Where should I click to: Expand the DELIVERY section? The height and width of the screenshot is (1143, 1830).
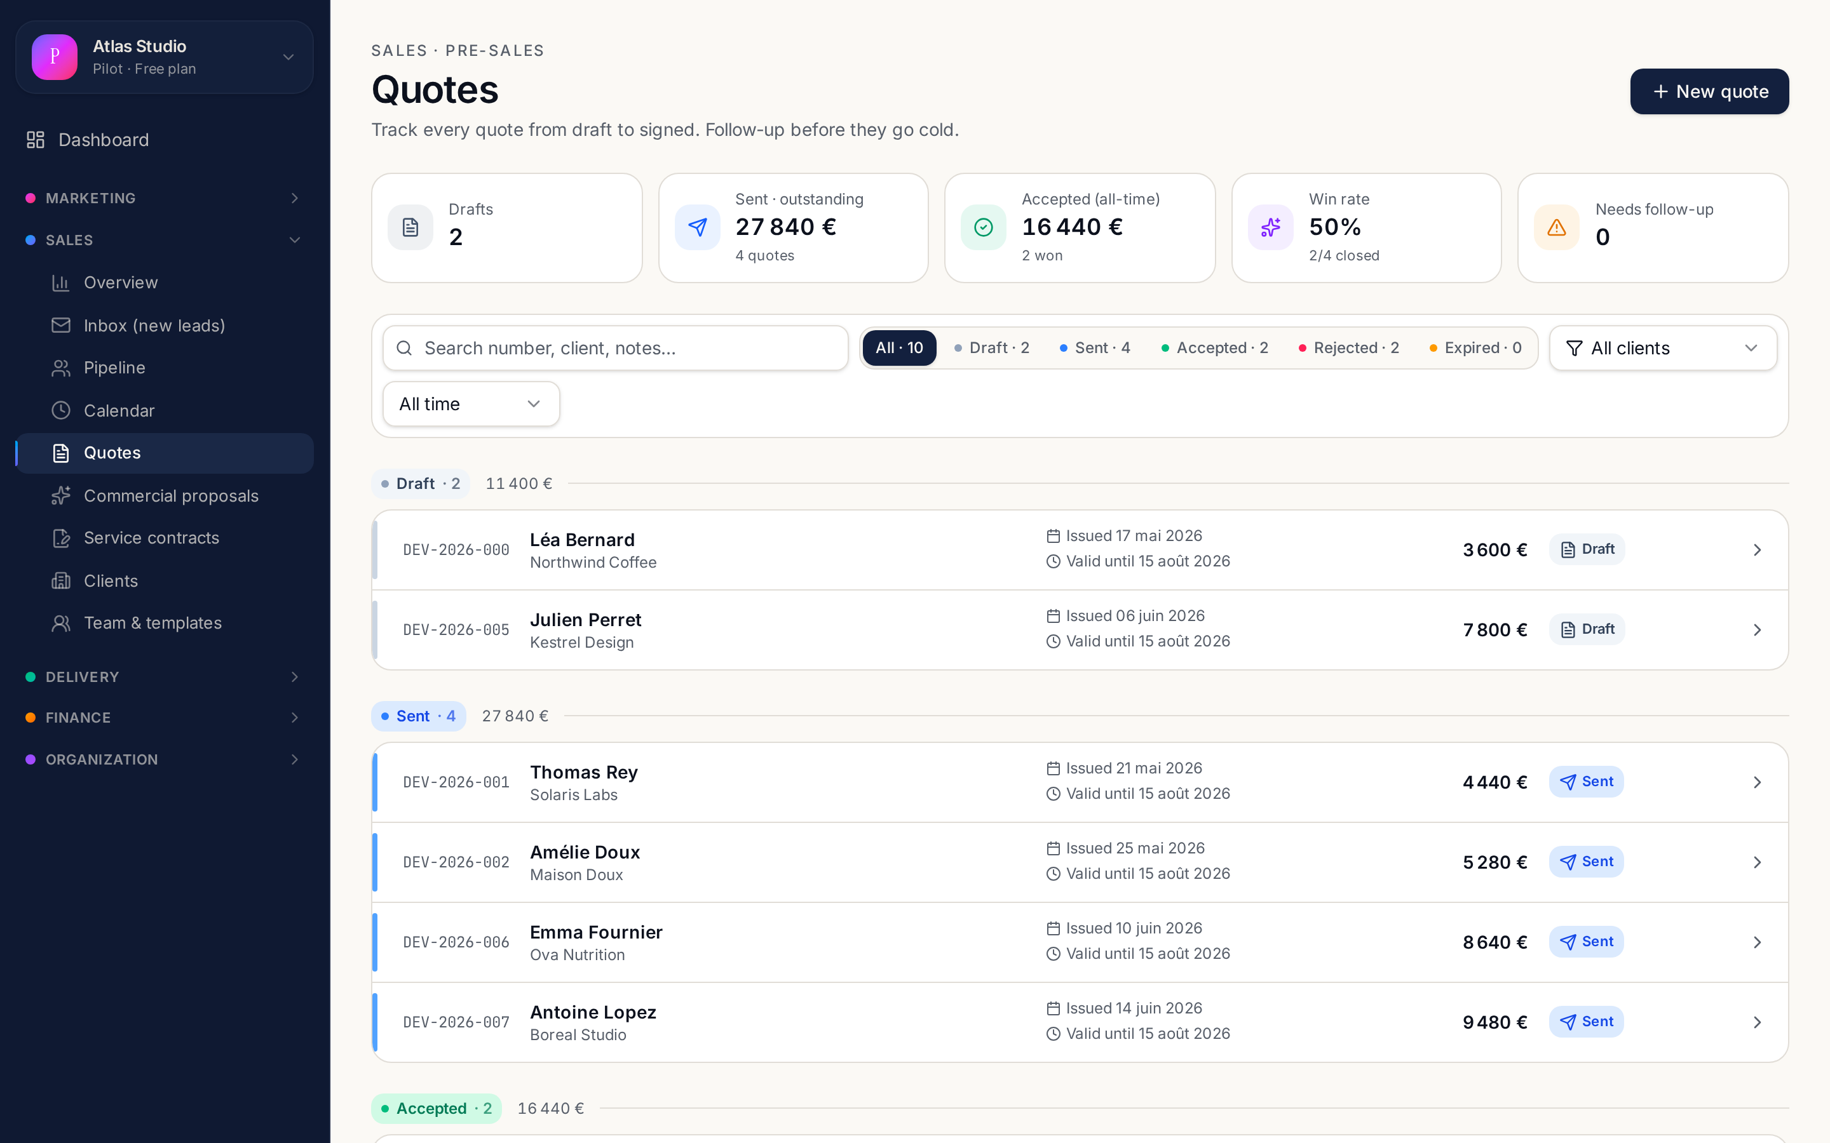[x=164, y=676]
